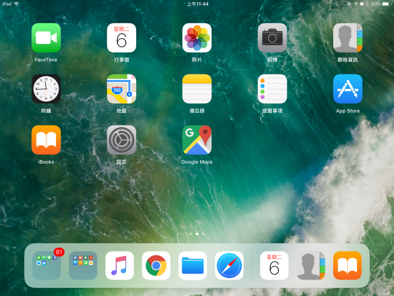Viewport: 394px width, 296px height.
Task: Open the 行事曆 calendar app on home screen
Action: [x=121, y=38]
